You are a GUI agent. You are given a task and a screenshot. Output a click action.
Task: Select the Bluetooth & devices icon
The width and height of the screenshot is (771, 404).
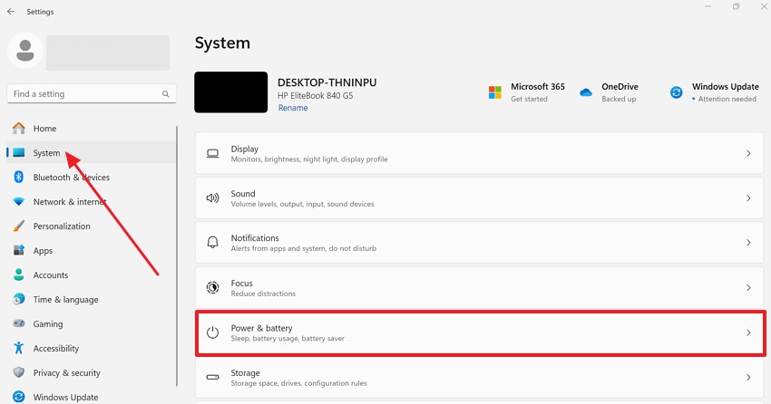[x=19, y=177]
